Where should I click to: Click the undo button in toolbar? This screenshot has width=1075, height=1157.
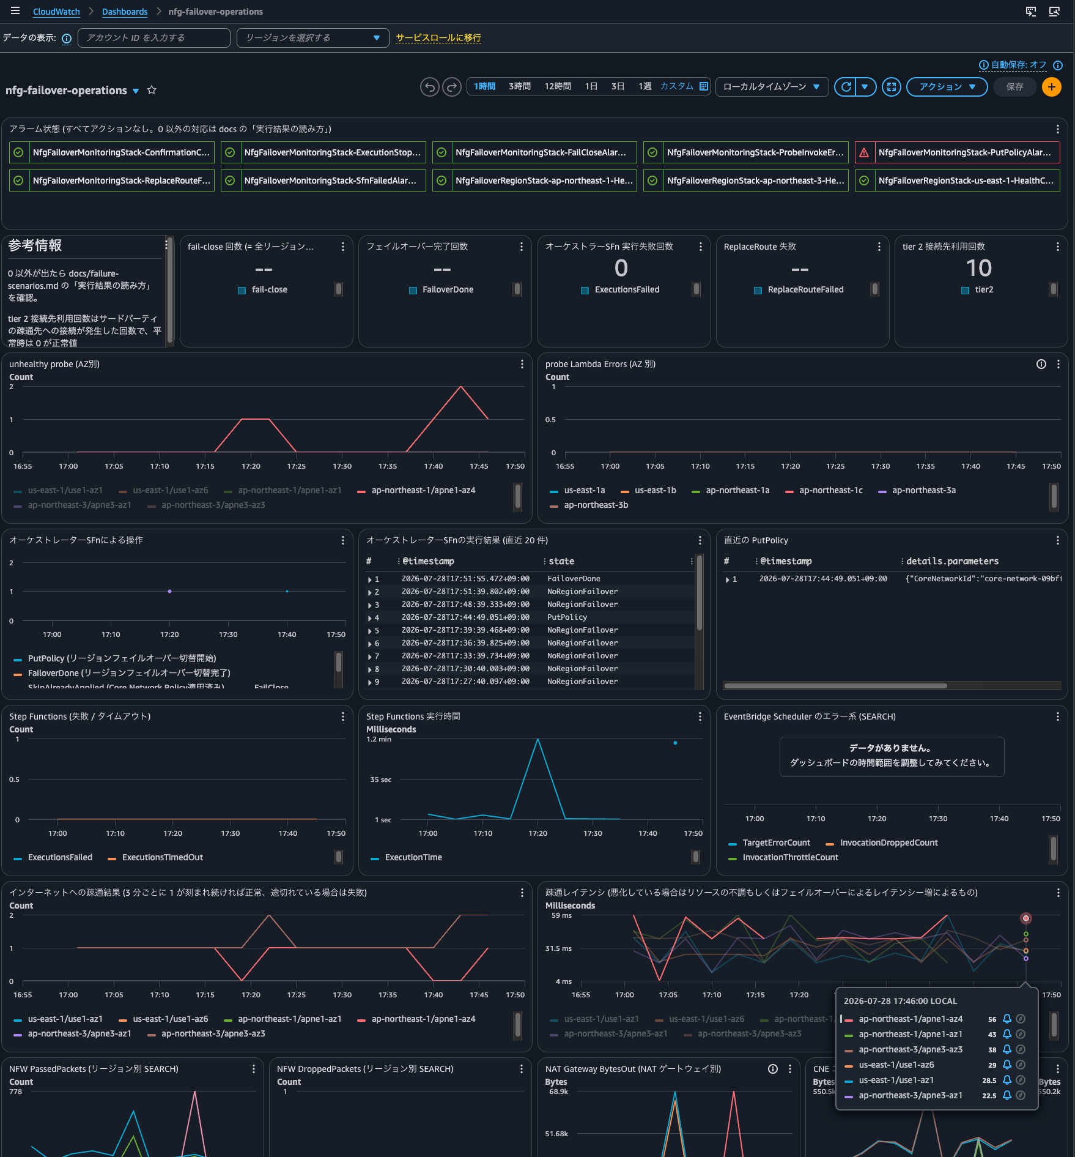point(430,87)
